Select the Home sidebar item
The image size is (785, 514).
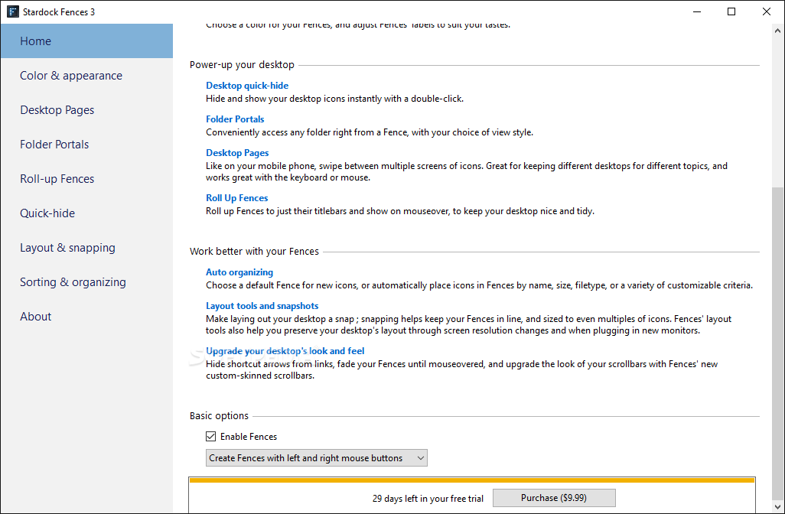86,41
